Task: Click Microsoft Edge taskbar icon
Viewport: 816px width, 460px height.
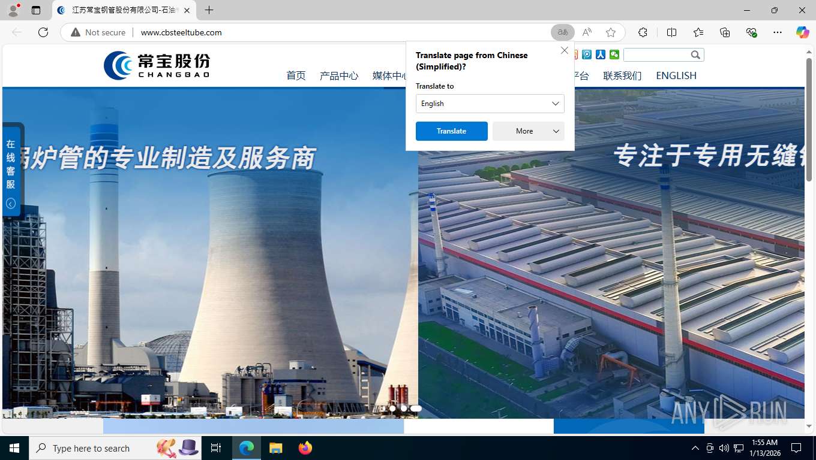Action: 247,448
